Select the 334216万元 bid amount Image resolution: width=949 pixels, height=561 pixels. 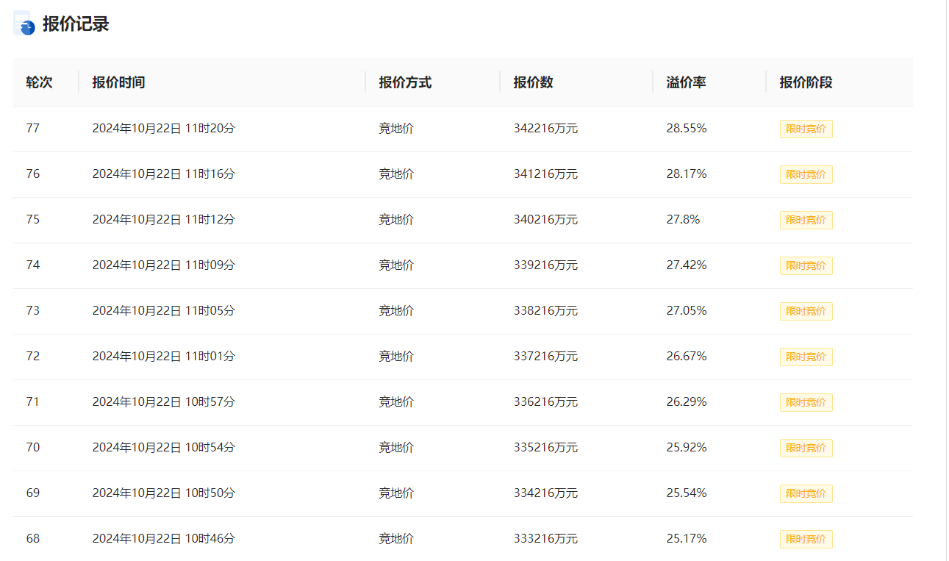545,493
